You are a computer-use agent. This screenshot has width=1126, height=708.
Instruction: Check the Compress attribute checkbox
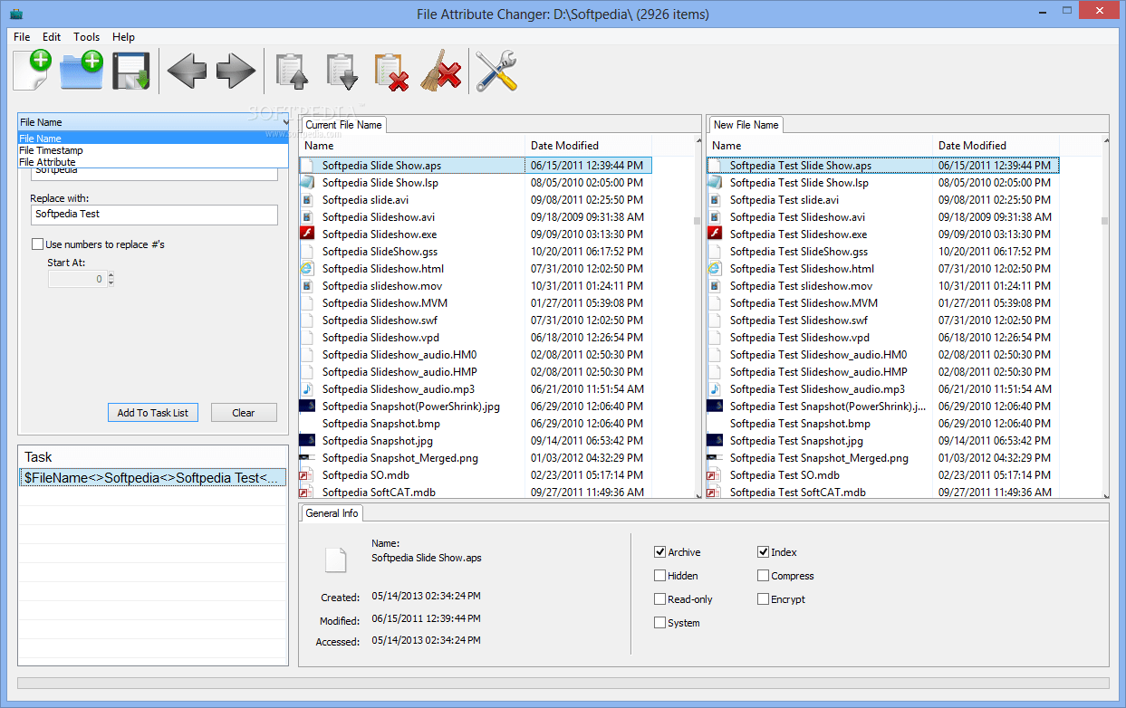pyautogui.click(x=763, y=576)
